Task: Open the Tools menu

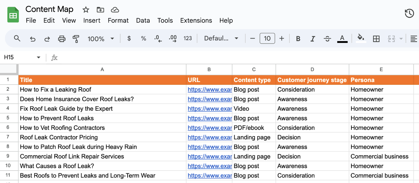Action: point(165,20)
